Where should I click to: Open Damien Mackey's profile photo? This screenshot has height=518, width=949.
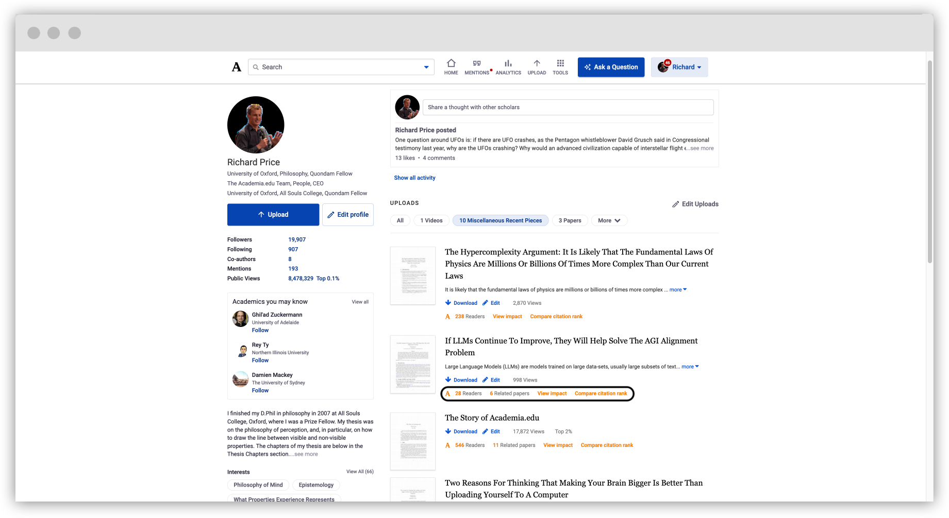[x=240, y=379]
